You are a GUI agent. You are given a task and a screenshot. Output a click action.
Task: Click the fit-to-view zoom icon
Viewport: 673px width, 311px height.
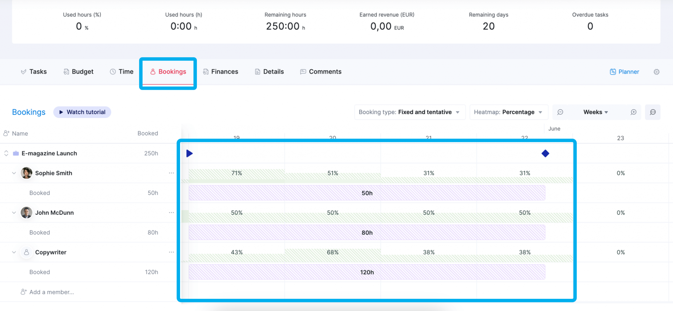point(653,112)
